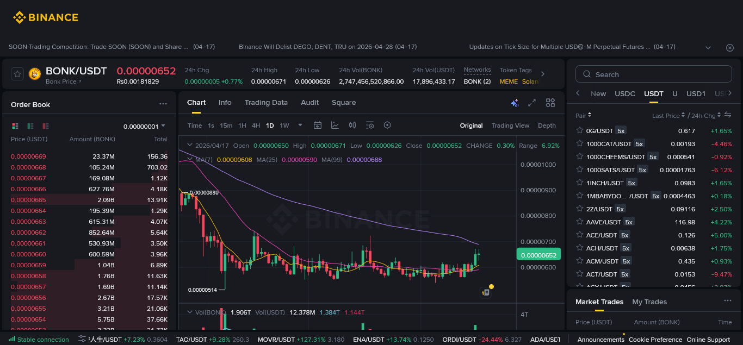This screenshot has height=345, width=743.
Task: Show next ticker stats with the arrow
Action: tap(542, 74)
